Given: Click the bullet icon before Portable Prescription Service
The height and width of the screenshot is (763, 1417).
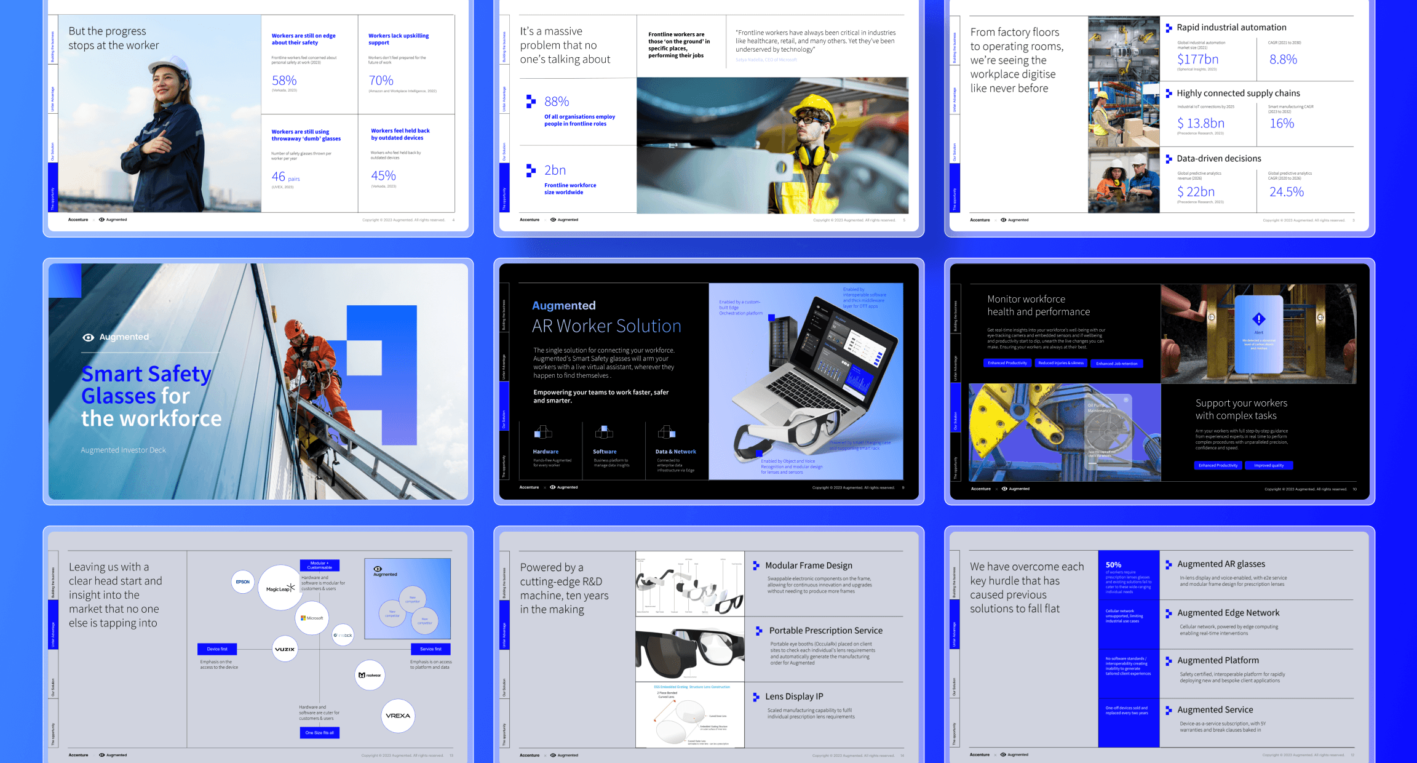Looking at the screenshot, I should [x=759, y=631].
